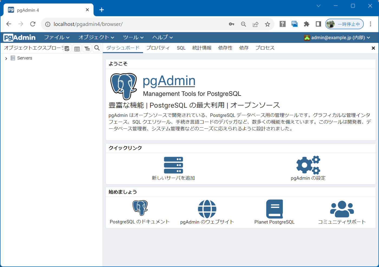Click the large elephant logo in welcome panel
This screenshot has height=267, width=379.
123,86
